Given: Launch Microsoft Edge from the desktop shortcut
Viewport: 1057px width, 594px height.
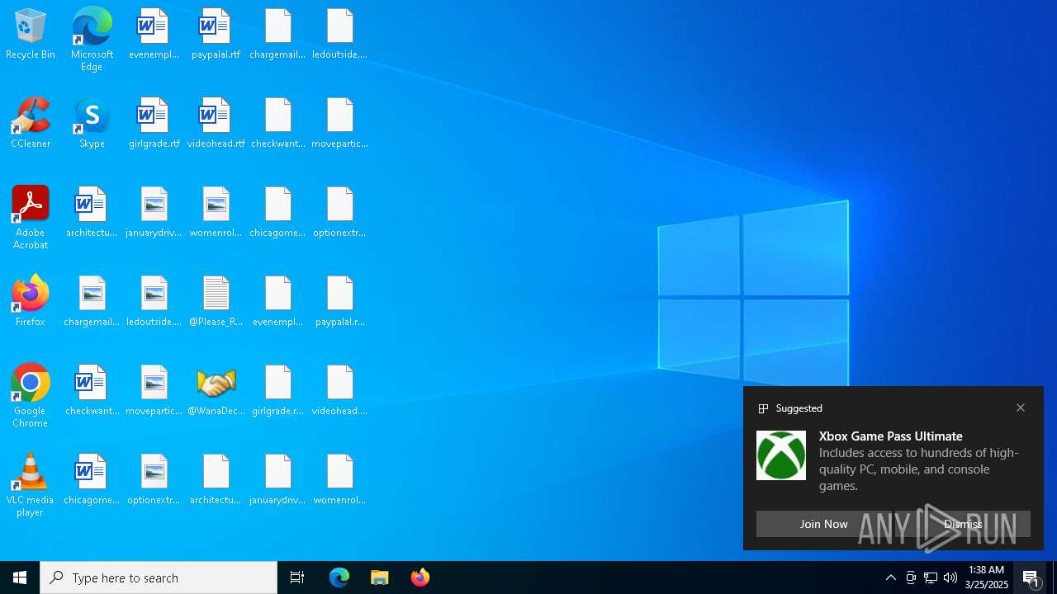Looking at the screenshot, I should (x=92, y=39).
